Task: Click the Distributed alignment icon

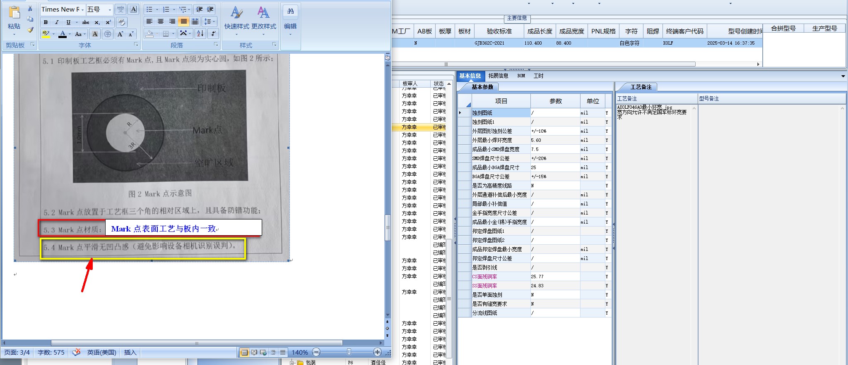Action: click(195, 21)
